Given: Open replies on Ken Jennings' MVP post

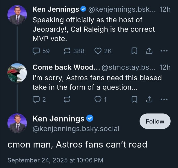Looking at the screenshot, I should pos(41,51).
